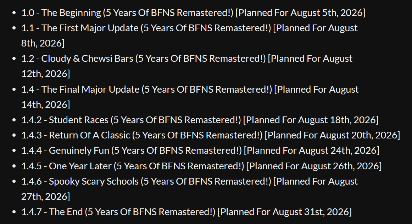Click the text 'Planned For August 5th, 2026'
Image resolution: width=412 pixels, height=224 pixels.
pyautogui.click(x=300, y=13)
